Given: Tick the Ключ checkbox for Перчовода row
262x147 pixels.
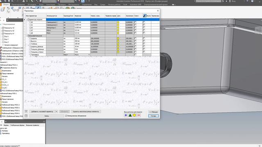Looking at the screenshot, I should (136, 55).
